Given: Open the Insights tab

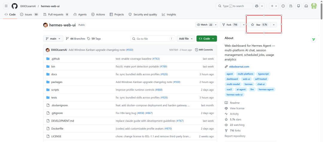Looking at the screenshot, I should coord(169,15).
